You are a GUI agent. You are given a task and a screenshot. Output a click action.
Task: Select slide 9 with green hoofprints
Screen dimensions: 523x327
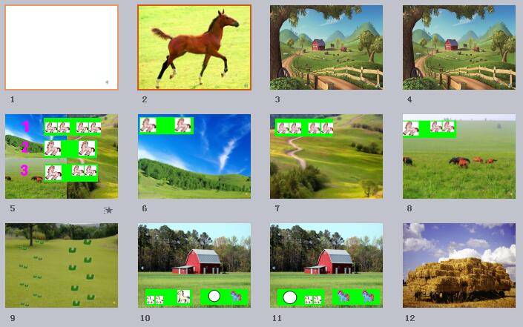pyautogui.click(x=62, y=265)
